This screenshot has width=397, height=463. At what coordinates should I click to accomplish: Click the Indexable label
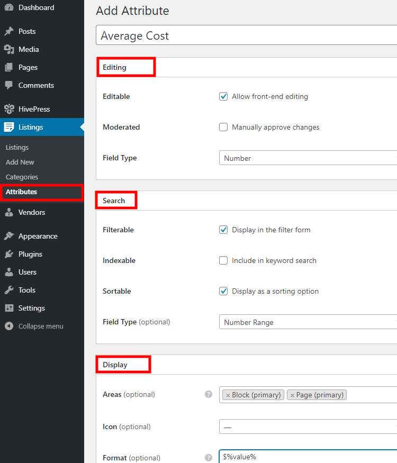(119, 261)
